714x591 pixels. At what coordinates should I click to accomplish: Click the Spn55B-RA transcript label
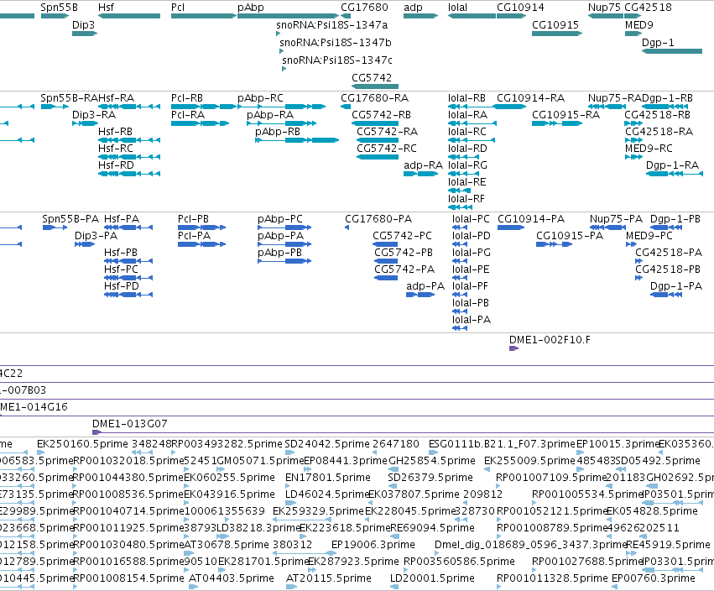pos(70,98)
